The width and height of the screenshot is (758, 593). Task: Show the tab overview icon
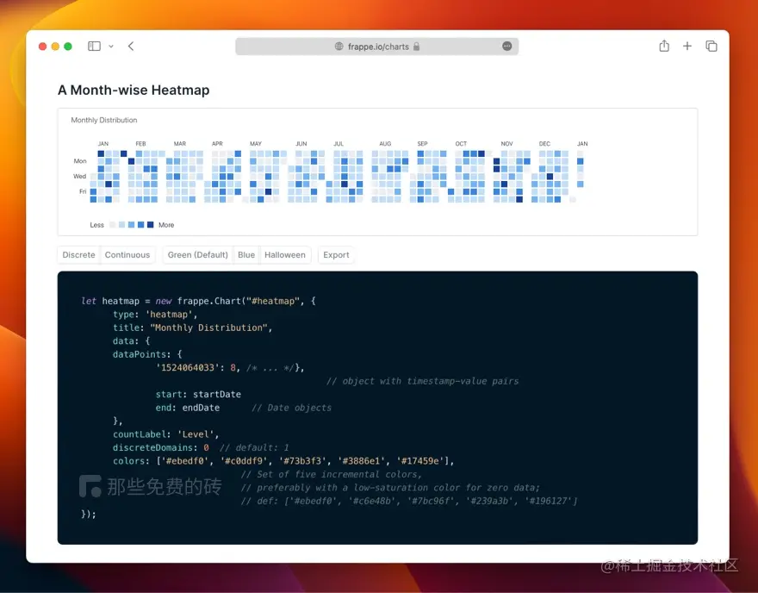click(x=711, y=46)
